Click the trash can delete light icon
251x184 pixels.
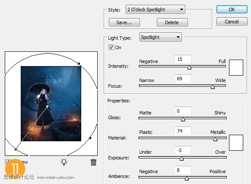click(x=93, y=162)
